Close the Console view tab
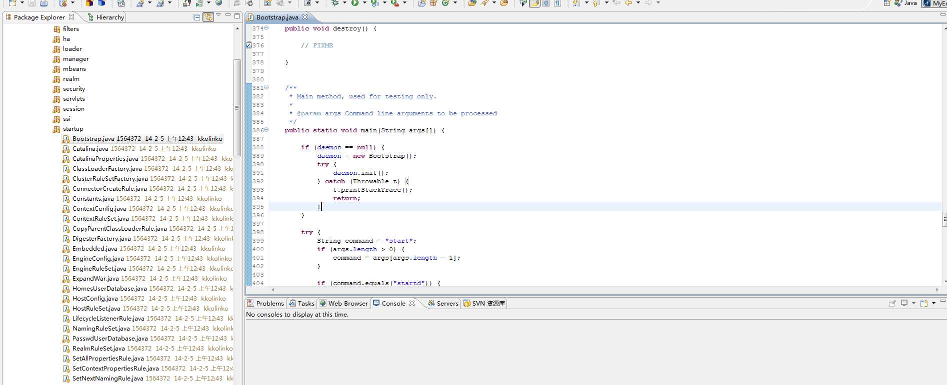Screen dimensions: 947x385 (x=412, y=303)
